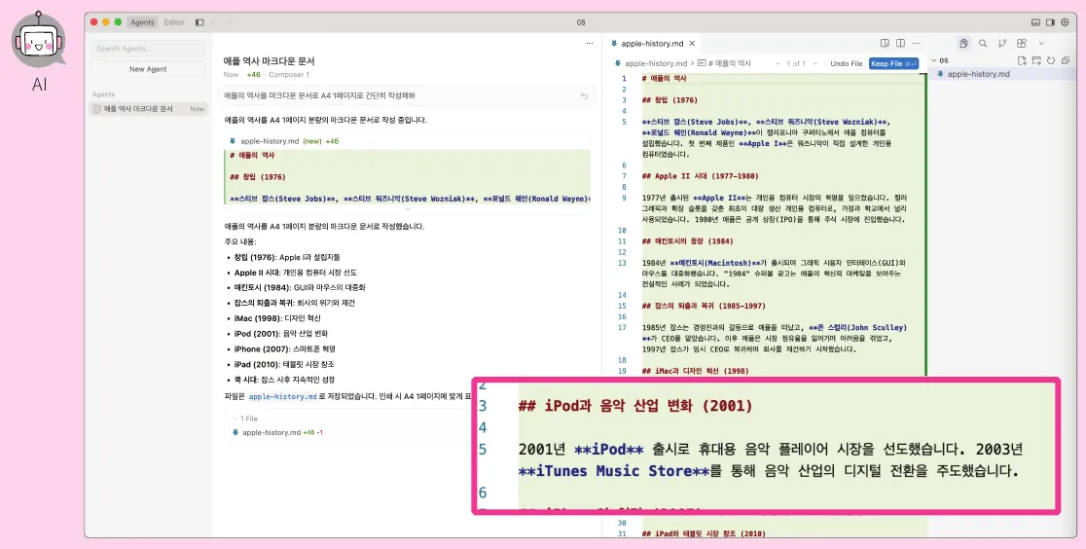Expand the apple-history.md diff preview chevron

coord(407,208)
